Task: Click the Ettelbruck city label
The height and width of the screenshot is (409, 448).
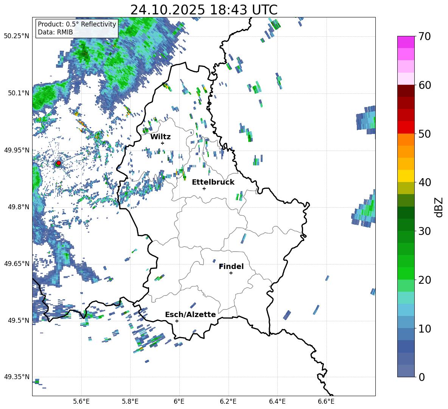Action: coord(213,182)
